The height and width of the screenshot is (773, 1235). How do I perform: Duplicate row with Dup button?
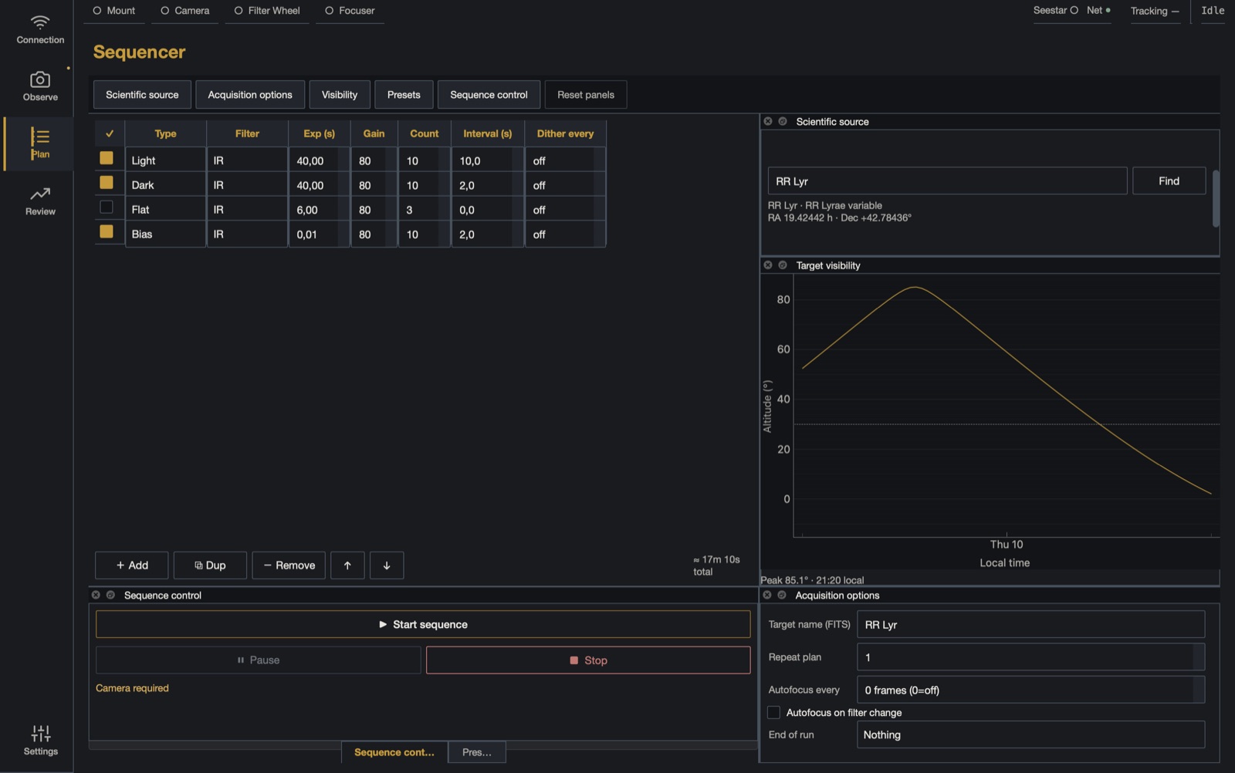(210, 565)
